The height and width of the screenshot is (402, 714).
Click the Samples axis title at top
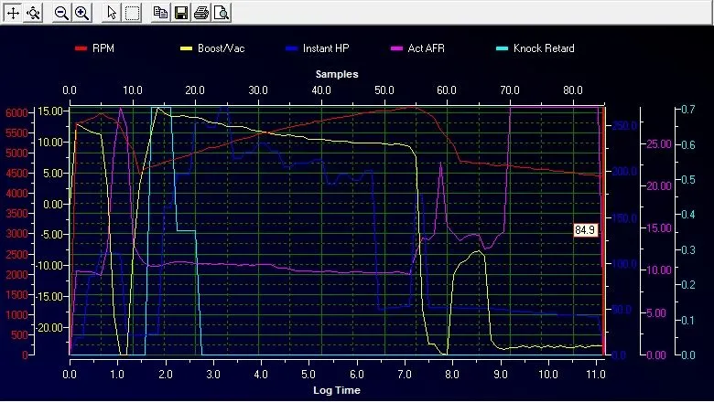336,73
